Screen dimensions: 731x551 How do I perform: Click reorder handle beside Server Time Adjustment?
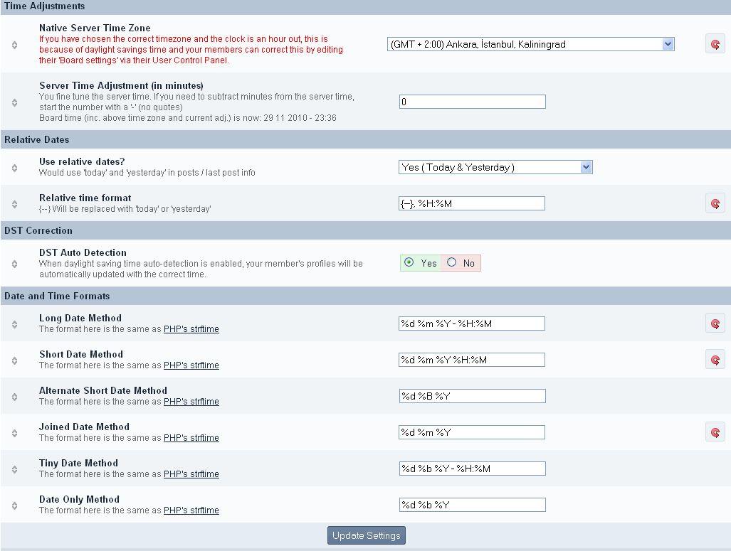point(15,102)
